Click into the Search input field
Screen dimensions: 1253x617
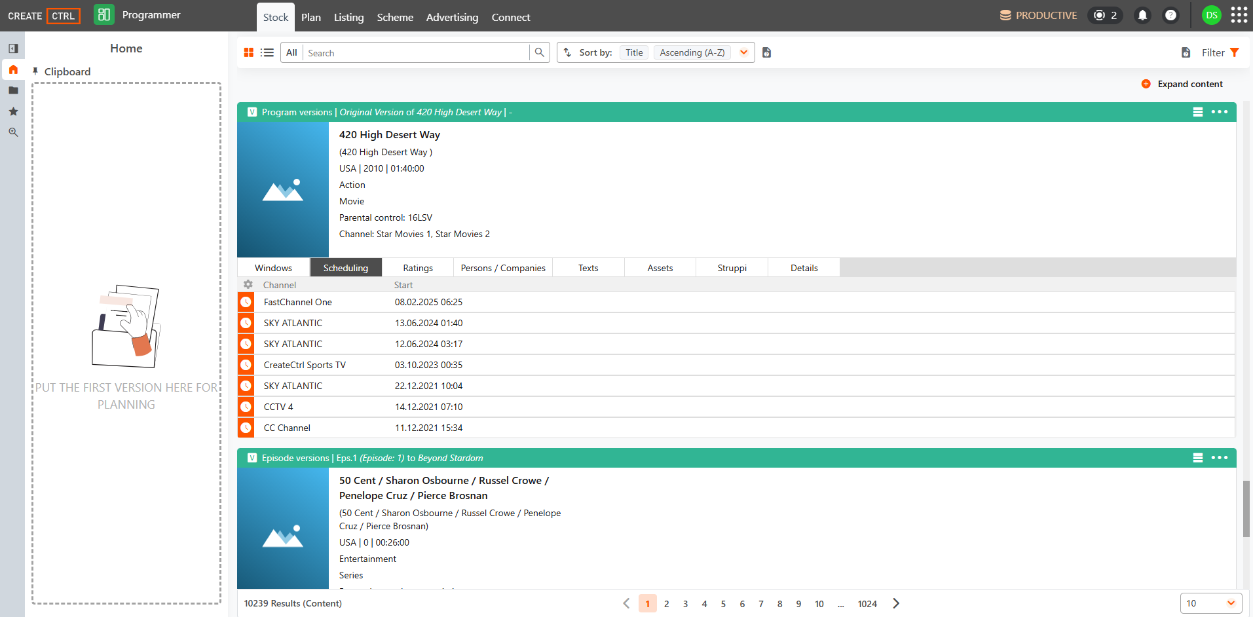416,52
